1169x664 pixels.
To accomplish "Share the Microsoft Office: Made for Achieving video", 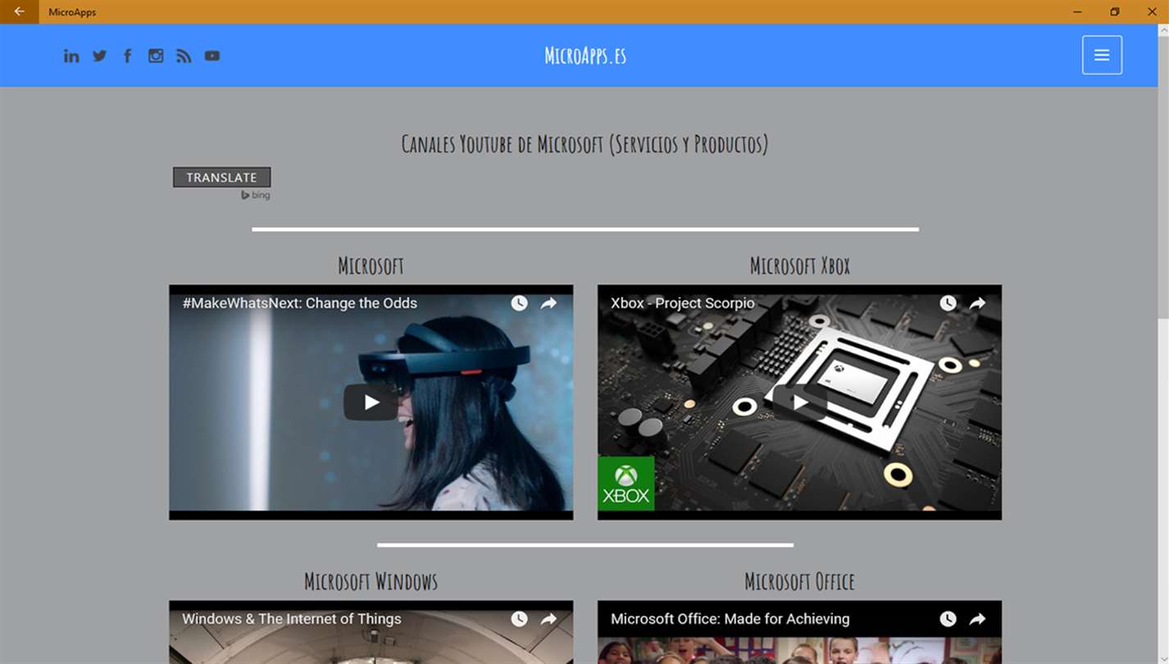I will point(977,619).
